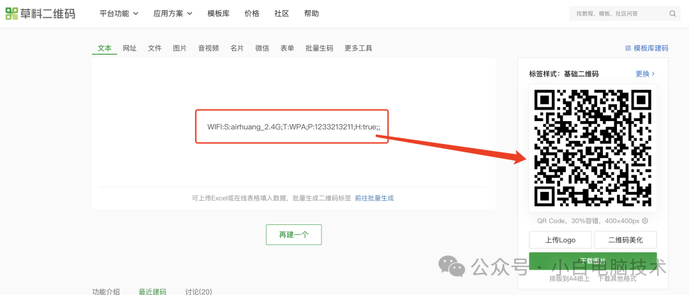
Task: Switch to the 名片 tab
Action: click(x=237, y=48)
